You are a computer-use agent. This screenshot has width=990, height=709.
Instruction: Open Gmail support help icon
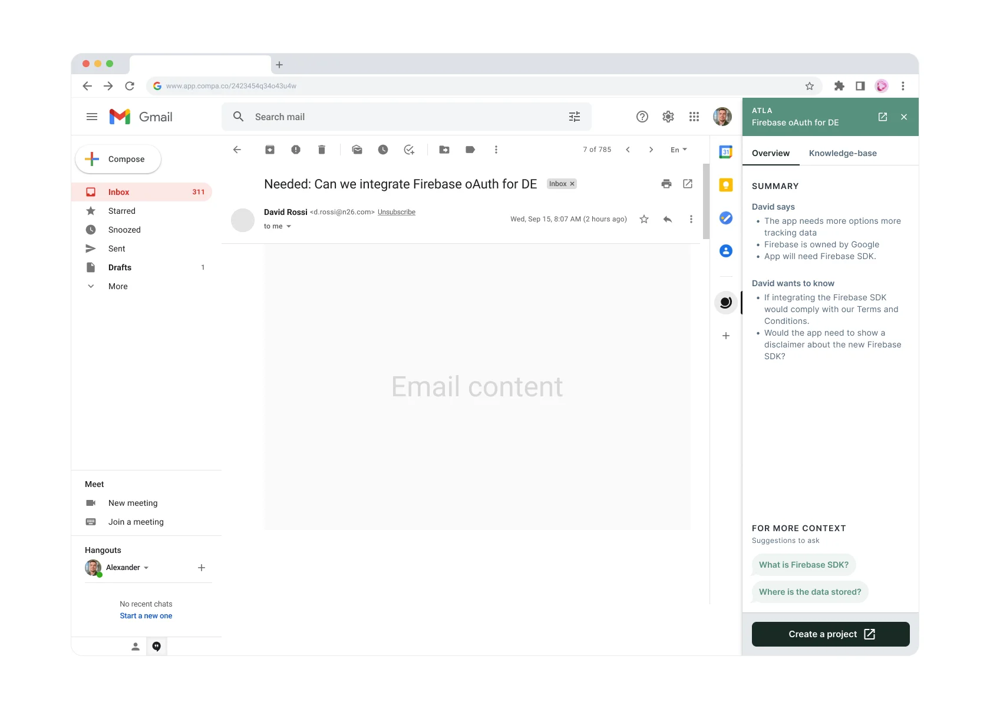(x=642, y=117)
